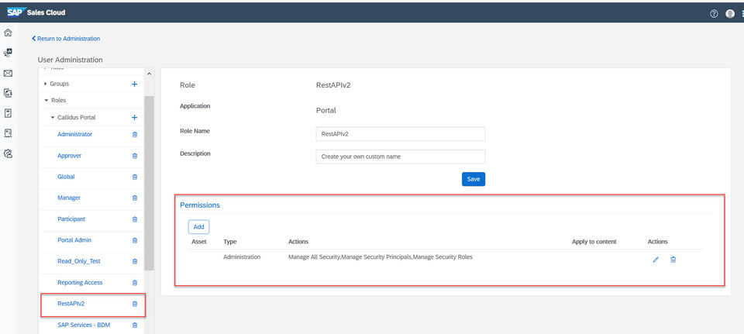The height and width of the screenshot is (334, 744).
Task: Click the Add permission button
Action: coord(198,227)
